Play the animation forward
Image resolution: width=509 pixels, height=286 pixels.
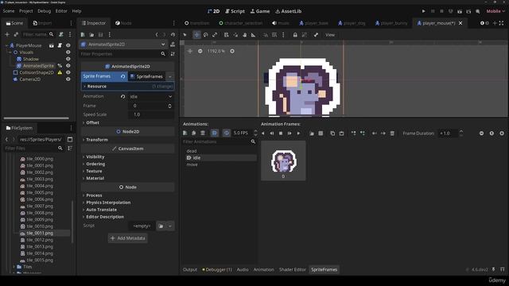tap(299, 133)
